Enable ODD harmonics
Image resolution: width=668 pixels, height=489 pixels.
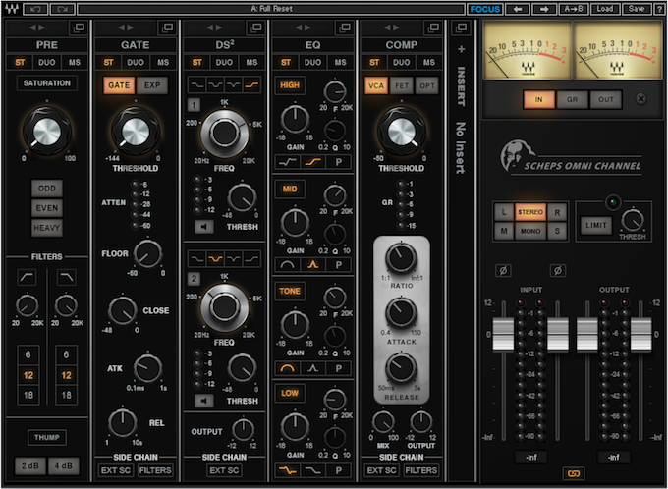tap(47, 189)
